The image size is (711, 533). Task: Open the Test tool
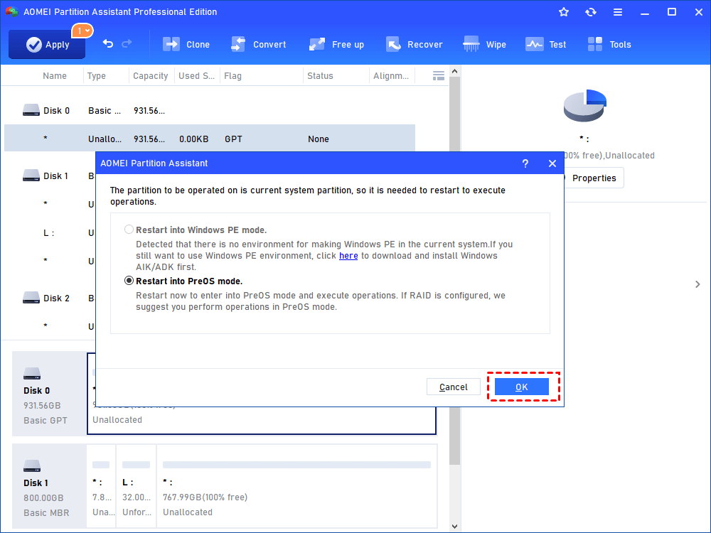coord(545,44)
